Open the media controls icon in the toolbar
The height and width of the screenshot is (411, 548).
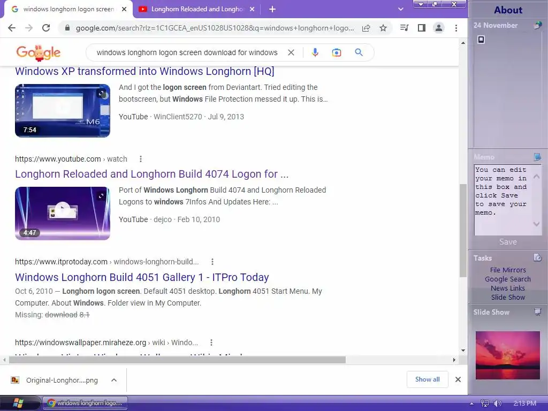point(405,28)
